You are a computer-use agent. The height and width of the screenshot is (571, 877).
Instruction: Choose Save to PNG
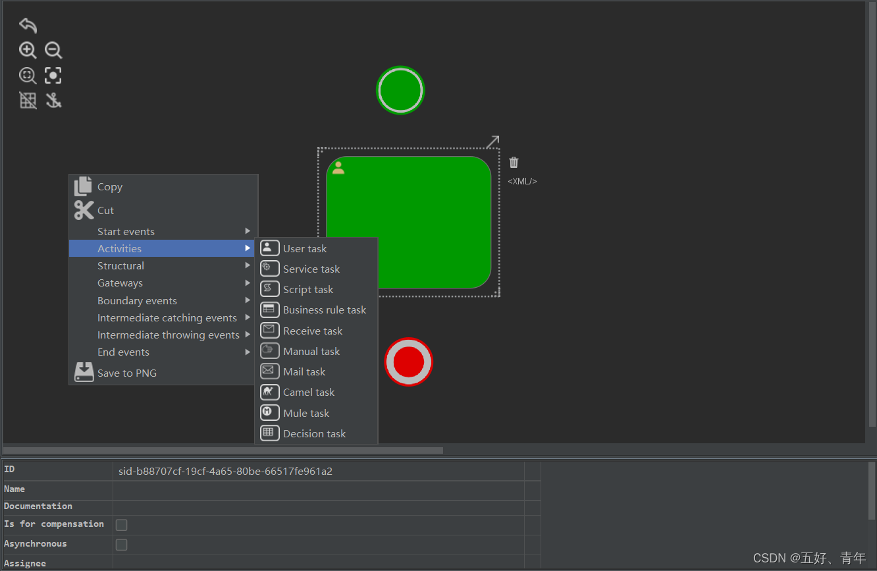[163, 373]
